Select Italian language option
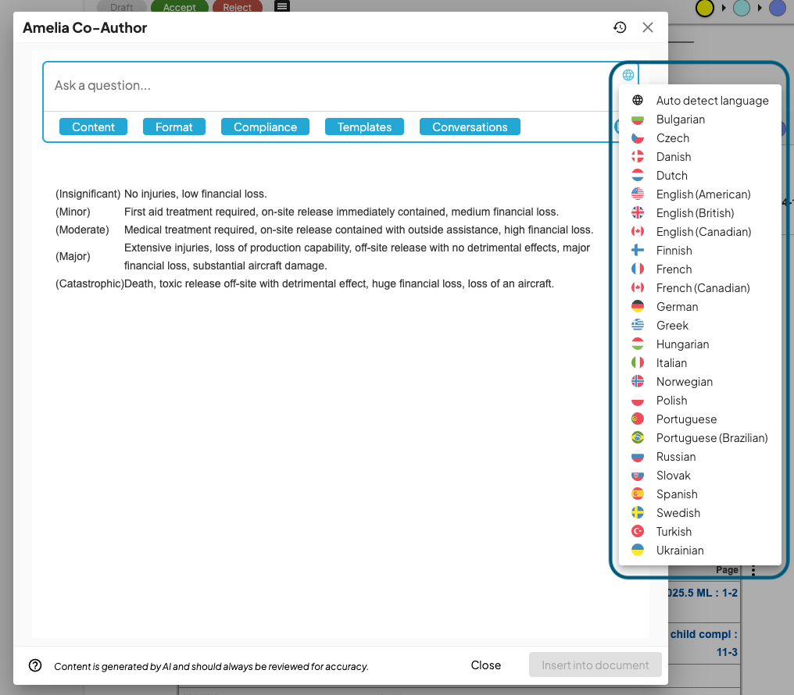Image resolution: width=794 pixels, height=695 pixels. tap(699, 362)
